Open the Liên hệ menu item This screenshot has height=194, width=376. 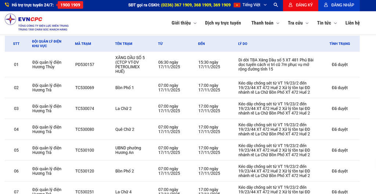pyautogui.click(x=352, y=23)
